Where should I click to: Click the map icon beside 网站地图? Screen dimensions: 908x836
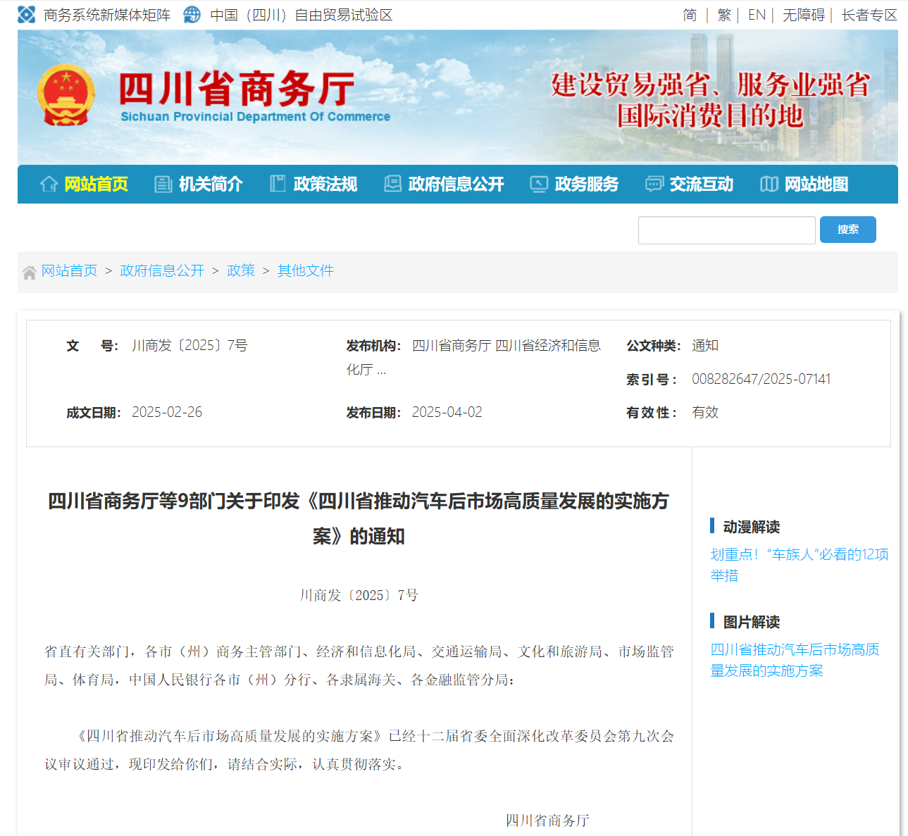[769, 185]
